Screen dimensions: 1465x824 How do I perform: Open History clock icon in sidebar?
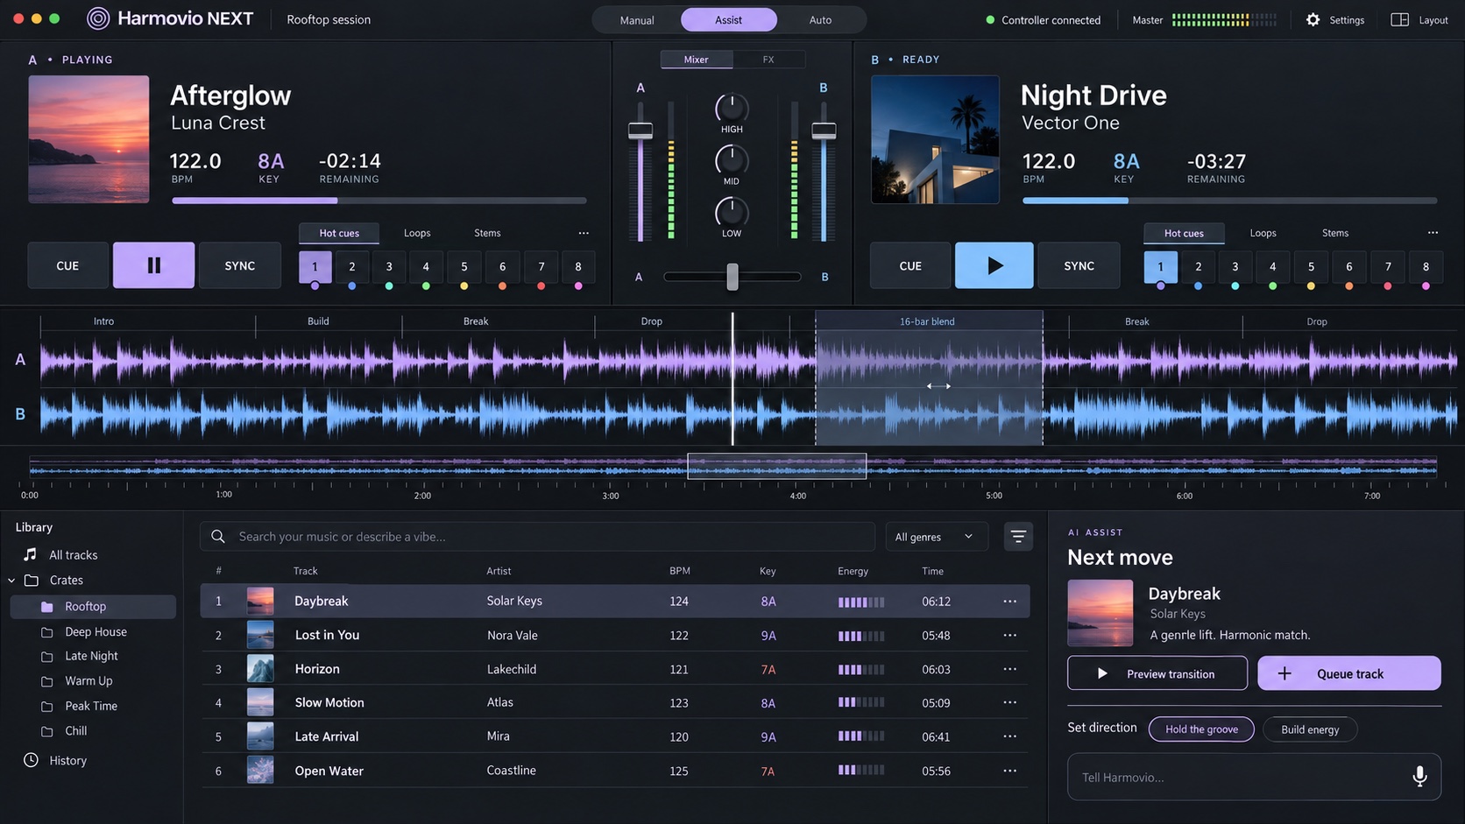pos(31,760)
